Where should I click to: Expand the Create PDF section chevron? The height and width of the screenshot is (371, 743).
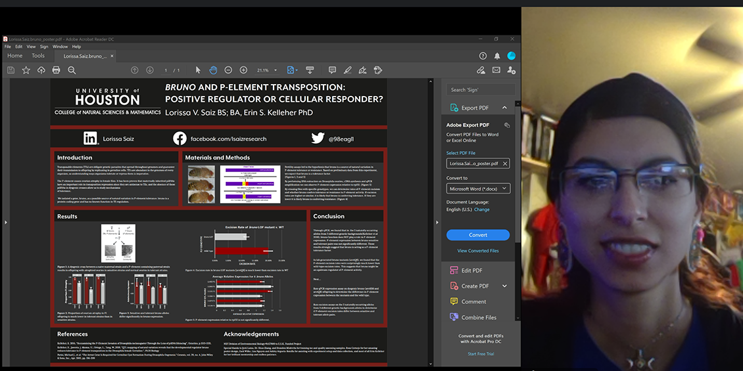pyautogui.click(x=505, y=286)
